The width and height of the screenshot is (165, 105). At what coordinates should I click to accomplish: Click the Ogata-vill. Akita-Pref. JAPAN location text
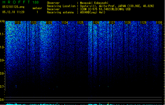[117, 6]
